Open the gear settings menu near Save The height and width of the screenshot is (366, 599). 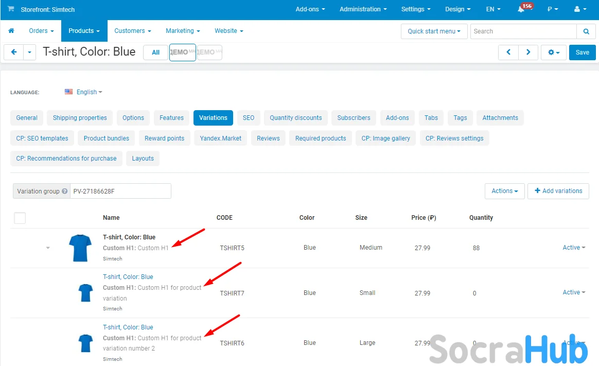click(x=553, y=53)
